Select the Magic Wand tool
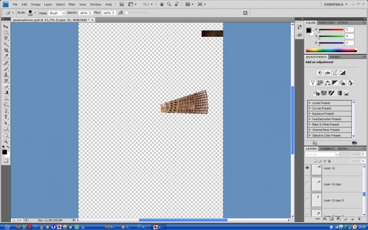Viewport: 368px width, 230px height. click(x=6, y=44)
